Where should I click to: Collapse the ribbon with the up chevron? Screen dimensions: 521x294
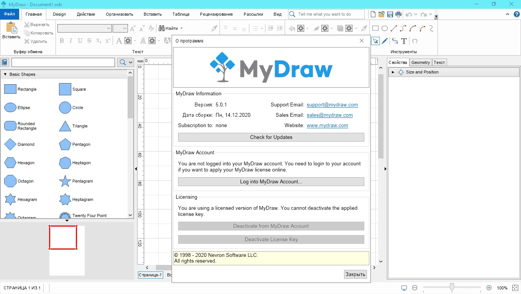point(507,14)
